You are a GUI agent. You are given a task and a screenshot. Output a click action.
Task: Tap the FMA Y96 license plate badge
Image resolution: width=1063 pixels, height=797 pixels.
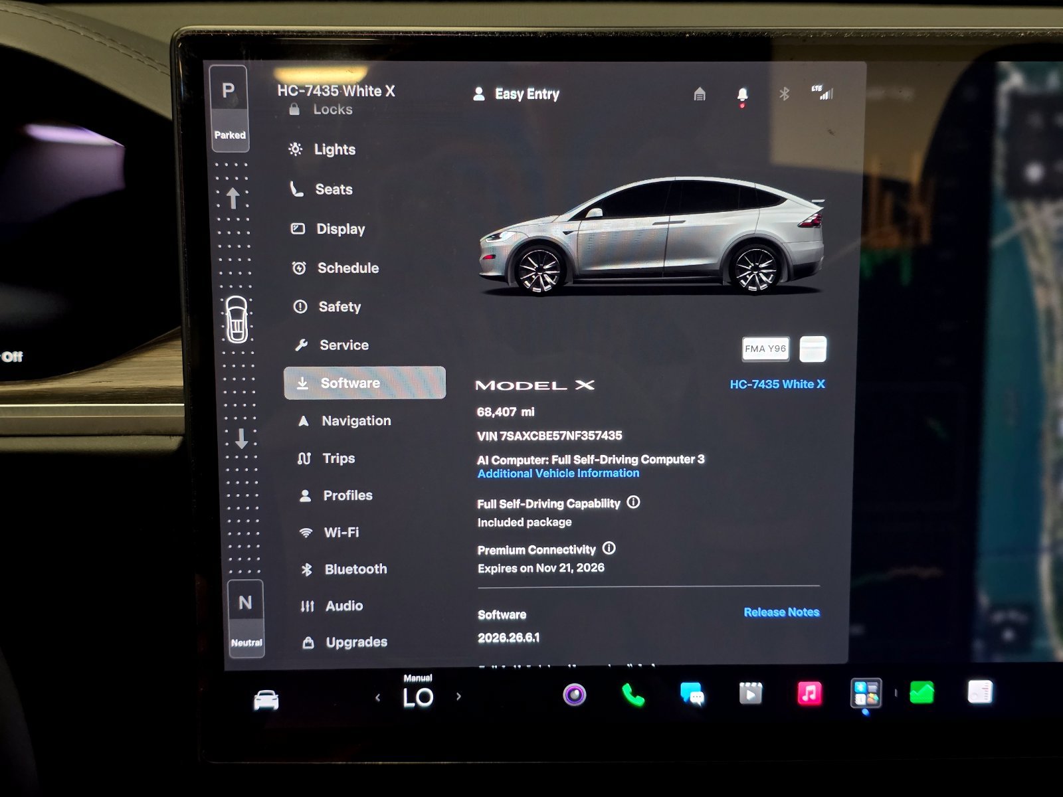765,349
